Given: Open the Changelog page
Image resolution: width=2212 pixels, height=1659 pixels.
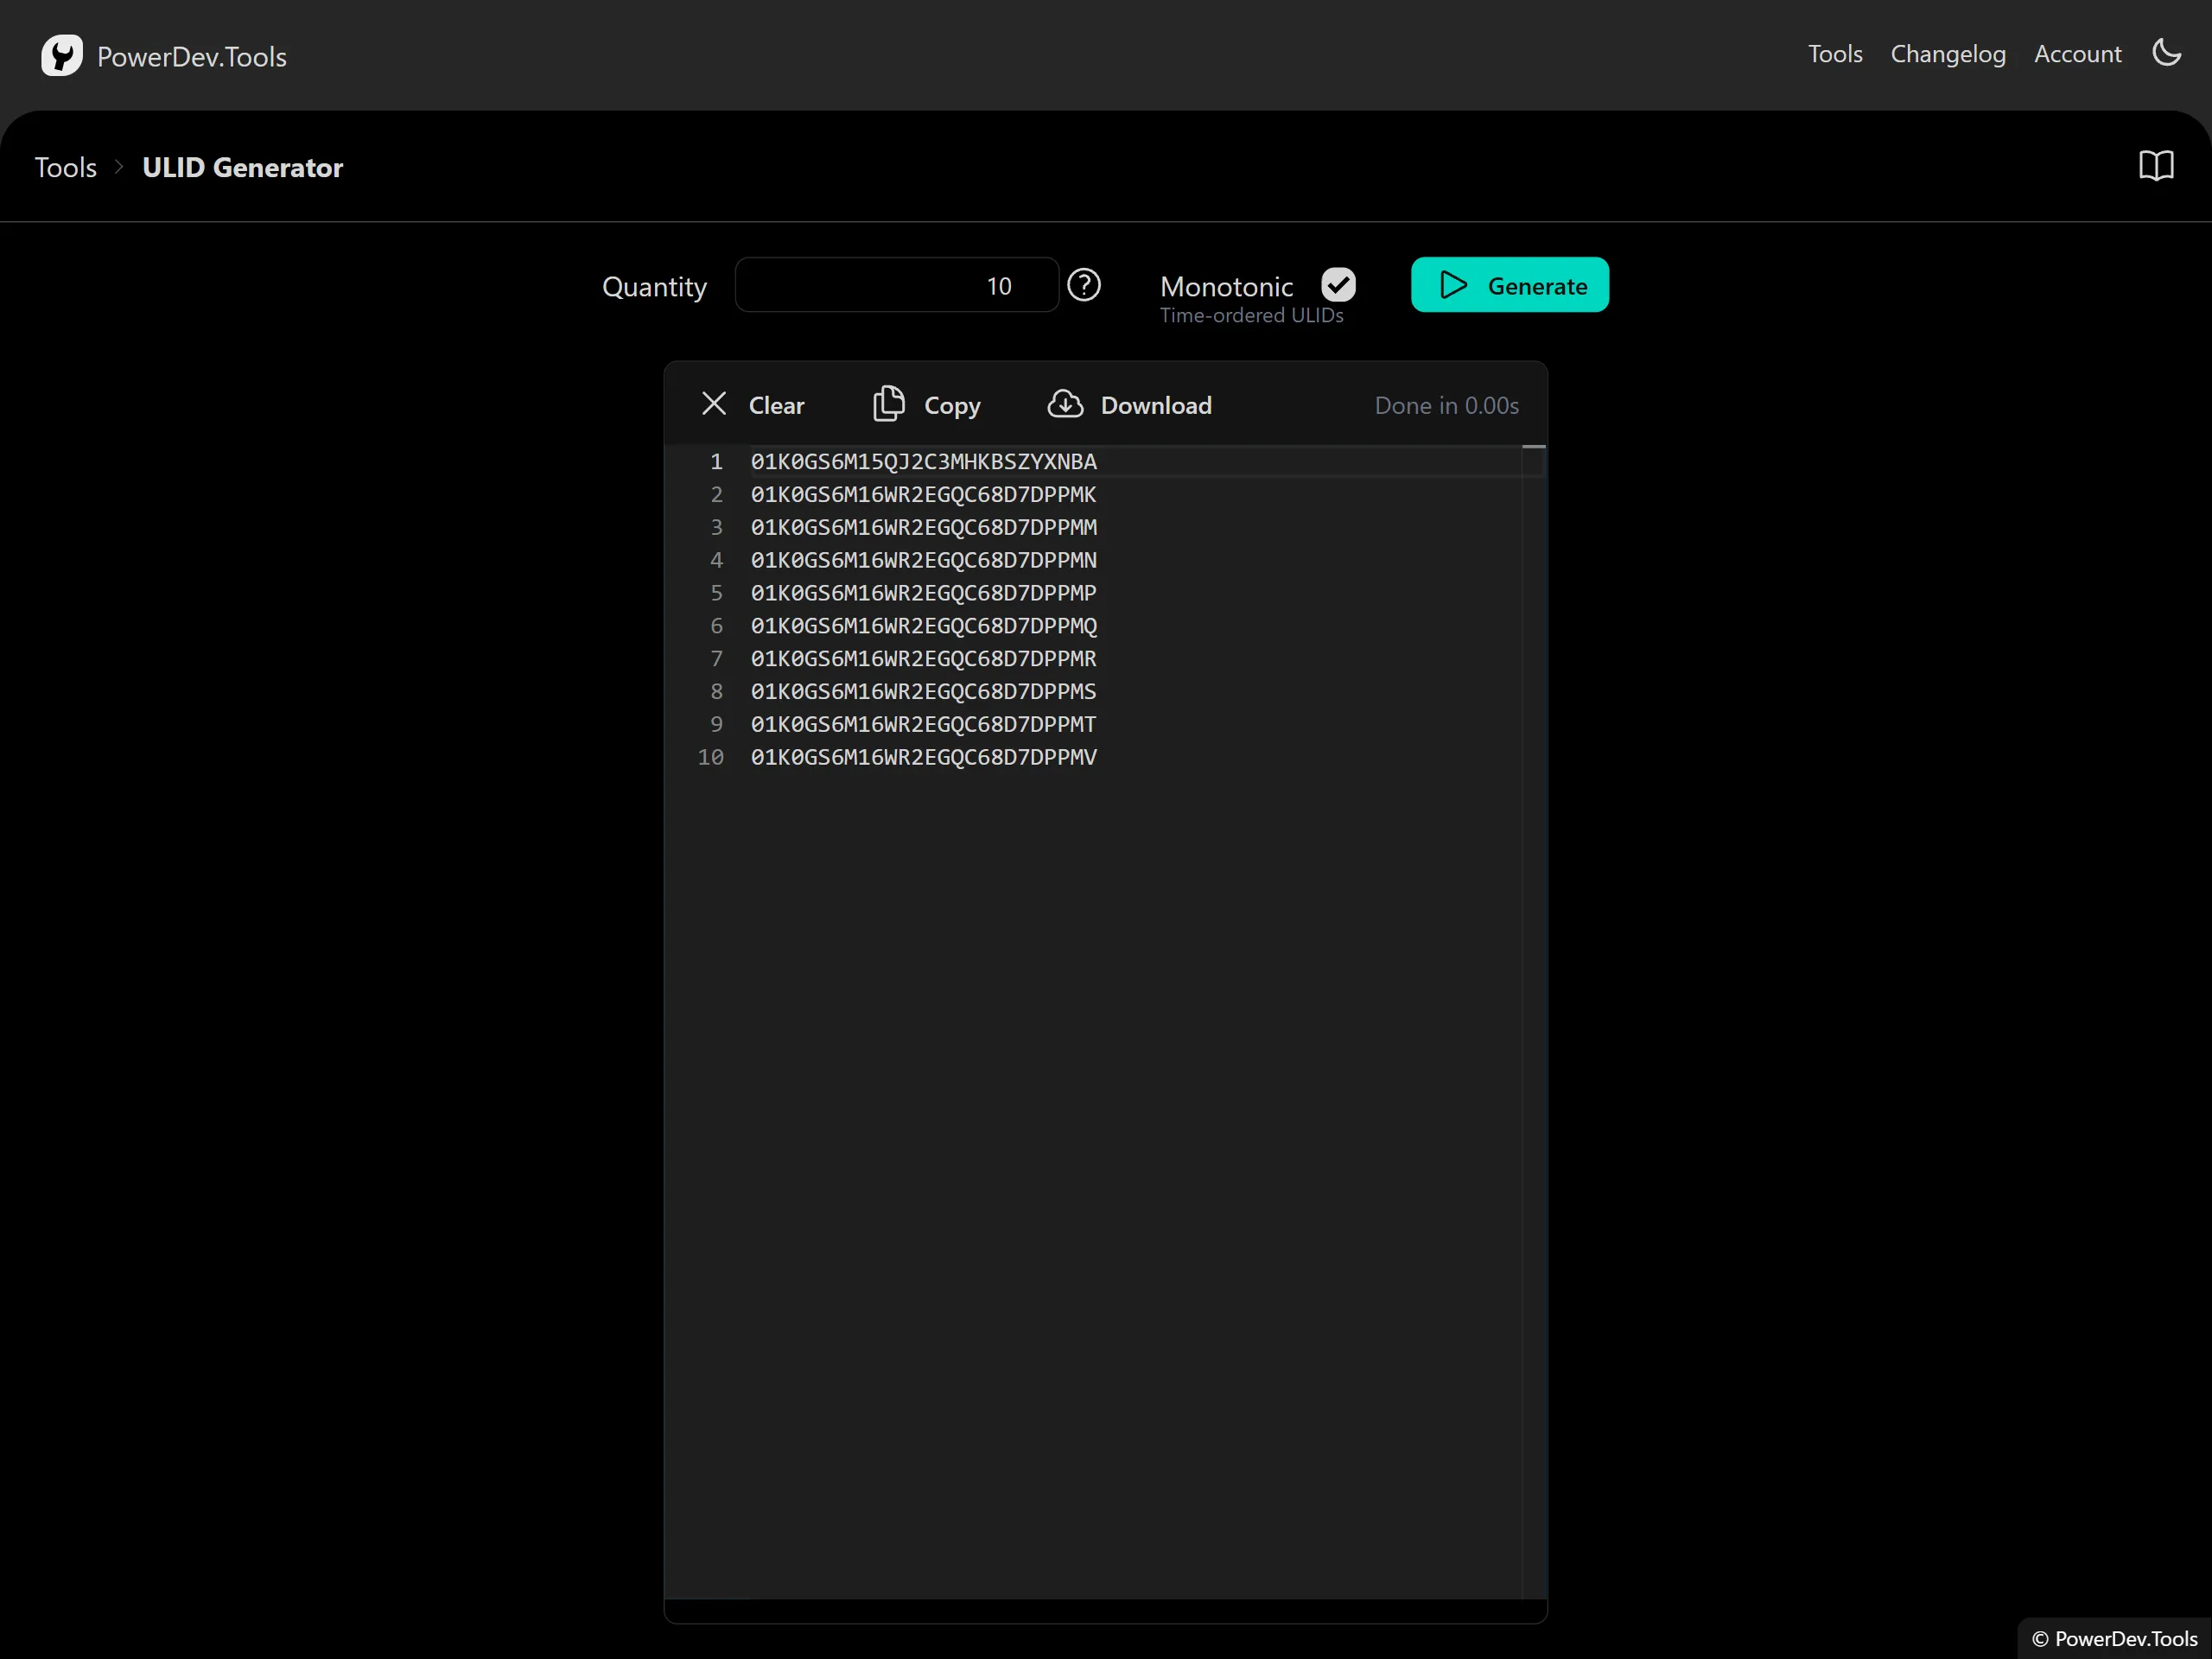Looking at the screenshot, I should [1947, 54].
